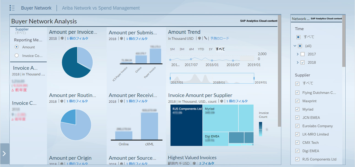The height and width of the screenshot is (167, 355).
Task: Select the Invoice Count radio button
Action: [x=17, y=55]
